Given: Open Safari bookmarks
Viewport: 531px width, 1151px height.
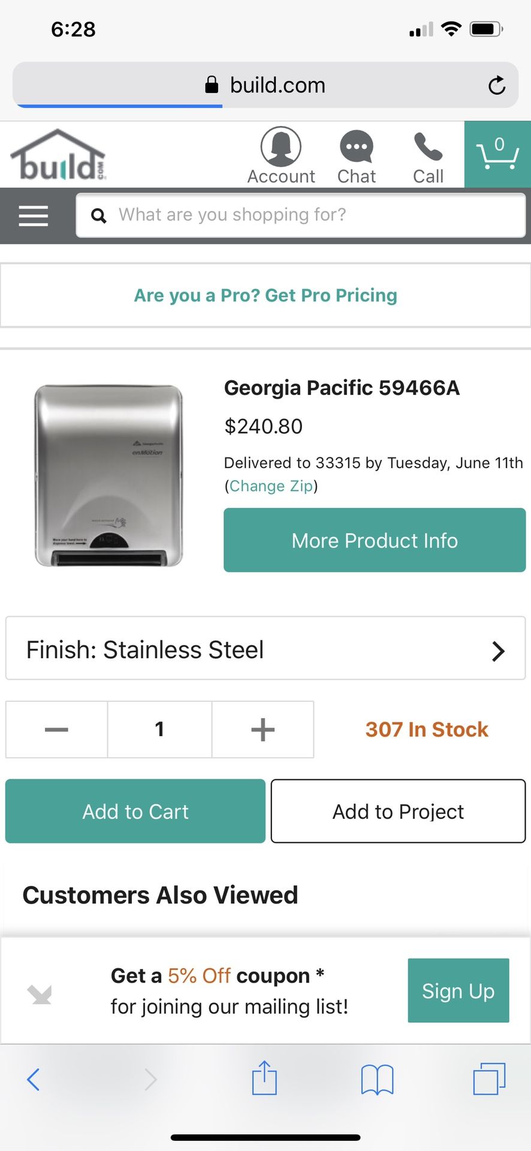Looking at the screenshot, I should pyautogui.click(x=377, y=1079).
